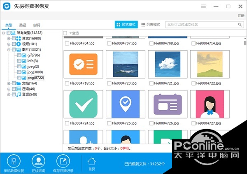This screenshot has height=174, width=247.
Task: Click the jpeg(2) image type icon
Action: tap(24, 67)
